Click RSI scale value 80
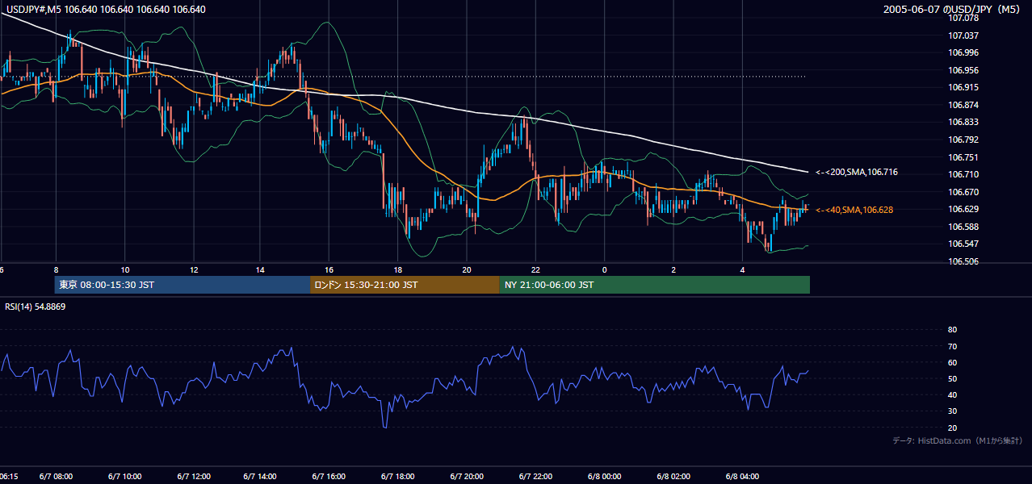Viewport: 1032px width, 484px height. pyautogui.click(x=952, y=330)
